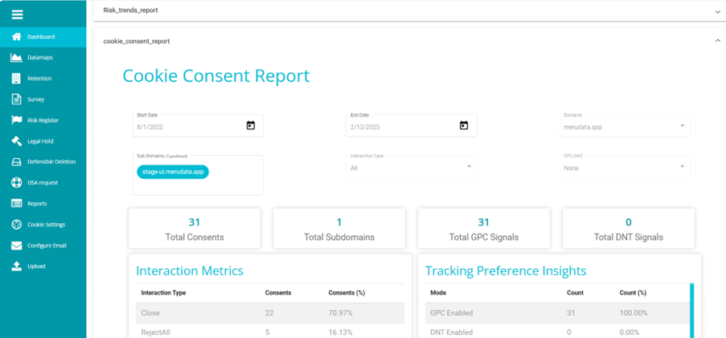Open DSA request from the sidebar
Screen dimensions: 726x338
pyautogui.click(x=43, y=182)
